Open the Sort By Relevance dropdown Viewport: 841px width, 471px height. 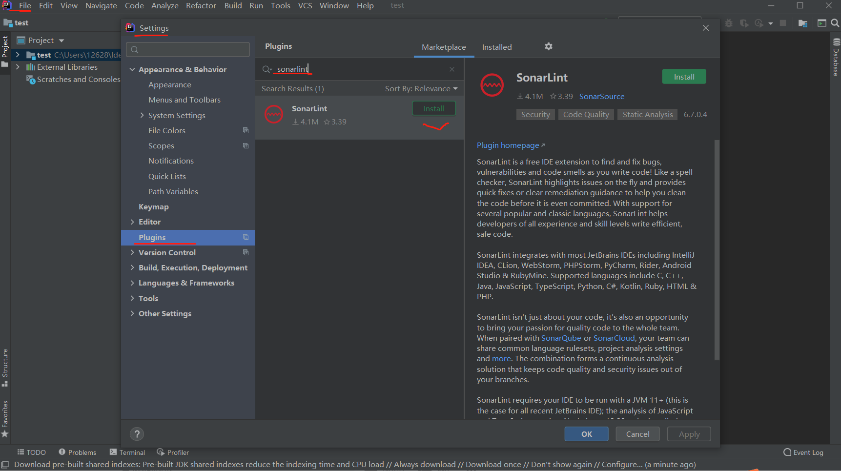[x=421, y=88]
